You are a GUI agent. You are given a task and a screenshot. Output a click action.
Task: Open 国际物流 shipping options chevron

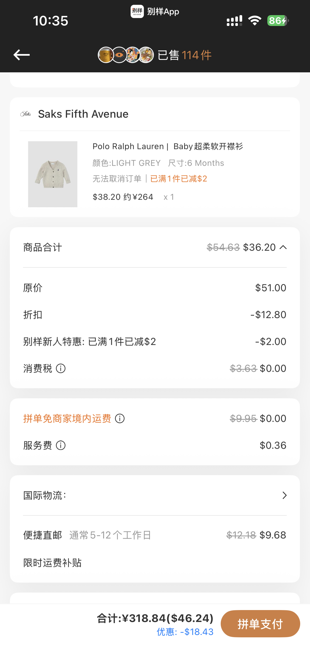click(x=285, y=495)
